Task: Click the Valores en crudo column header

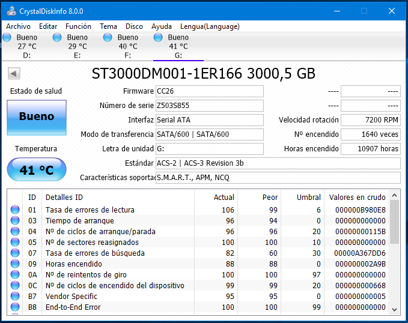Action: click(357, 198)
